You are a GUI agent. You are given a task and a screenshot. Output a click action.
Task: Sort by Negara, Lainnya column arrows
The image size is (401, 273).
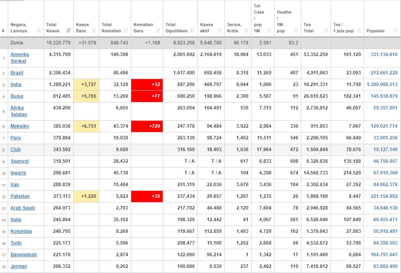pyautogui.click(x=39, y=31)
